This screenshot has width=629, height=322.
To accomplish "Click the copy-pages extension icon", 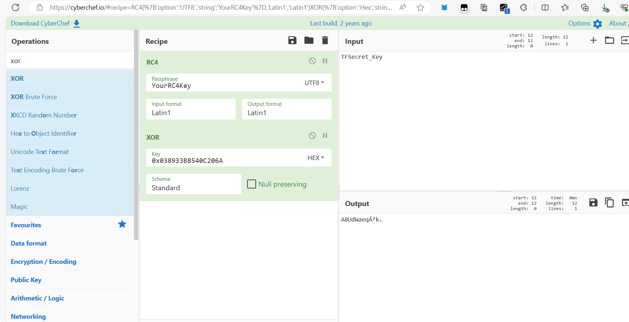I will point(484,7).
